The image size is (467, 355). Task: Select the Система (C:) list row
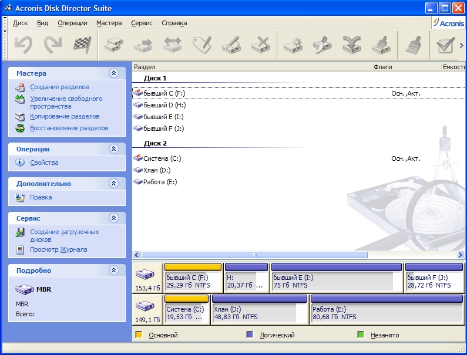pyautogui.click(x=298, y=158)
